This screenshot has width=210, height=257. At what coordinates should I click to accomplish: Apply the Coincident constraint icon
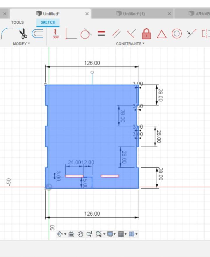click(71, 34)
